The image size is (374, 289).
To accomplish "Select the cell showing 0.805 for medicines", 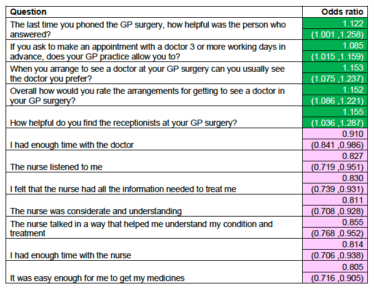I will 335,267.
